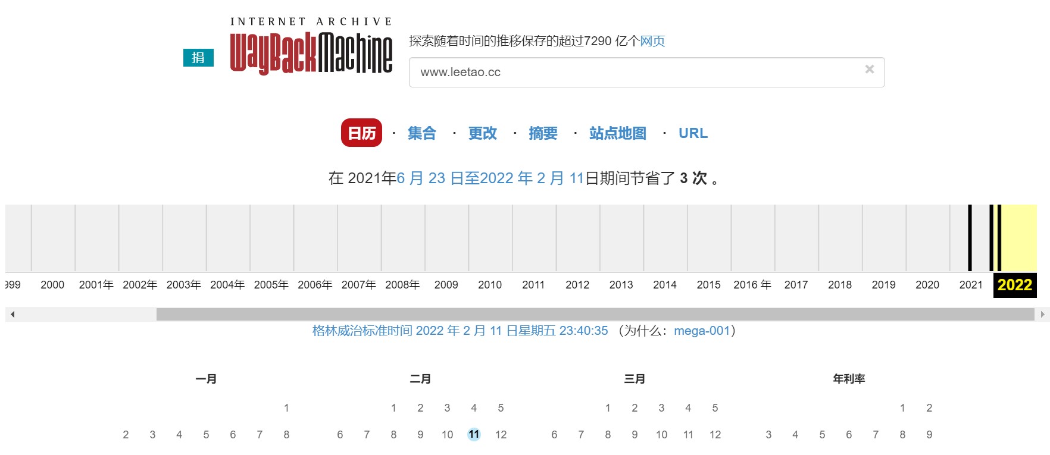Open the URL tab
The width and height of the screenshot is (1050, 455).
point(693,133)
